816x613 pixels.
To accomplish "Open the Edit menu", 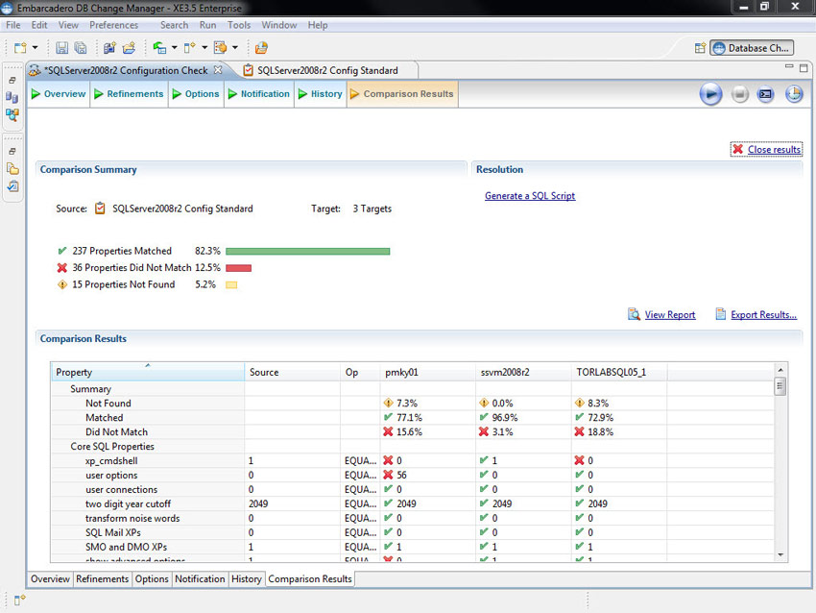I will click(x=39, y=25).
